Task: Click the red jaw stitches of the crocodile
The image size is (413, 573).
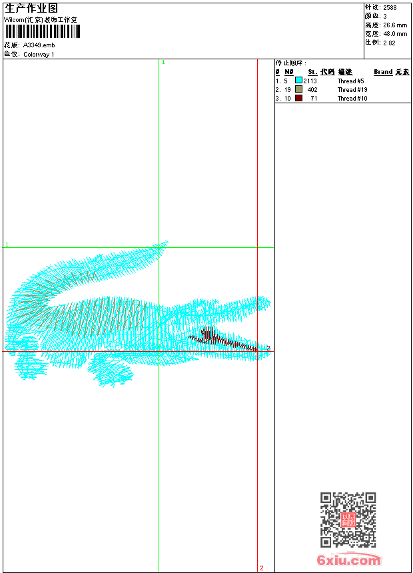Action: [x=222, y=340]
